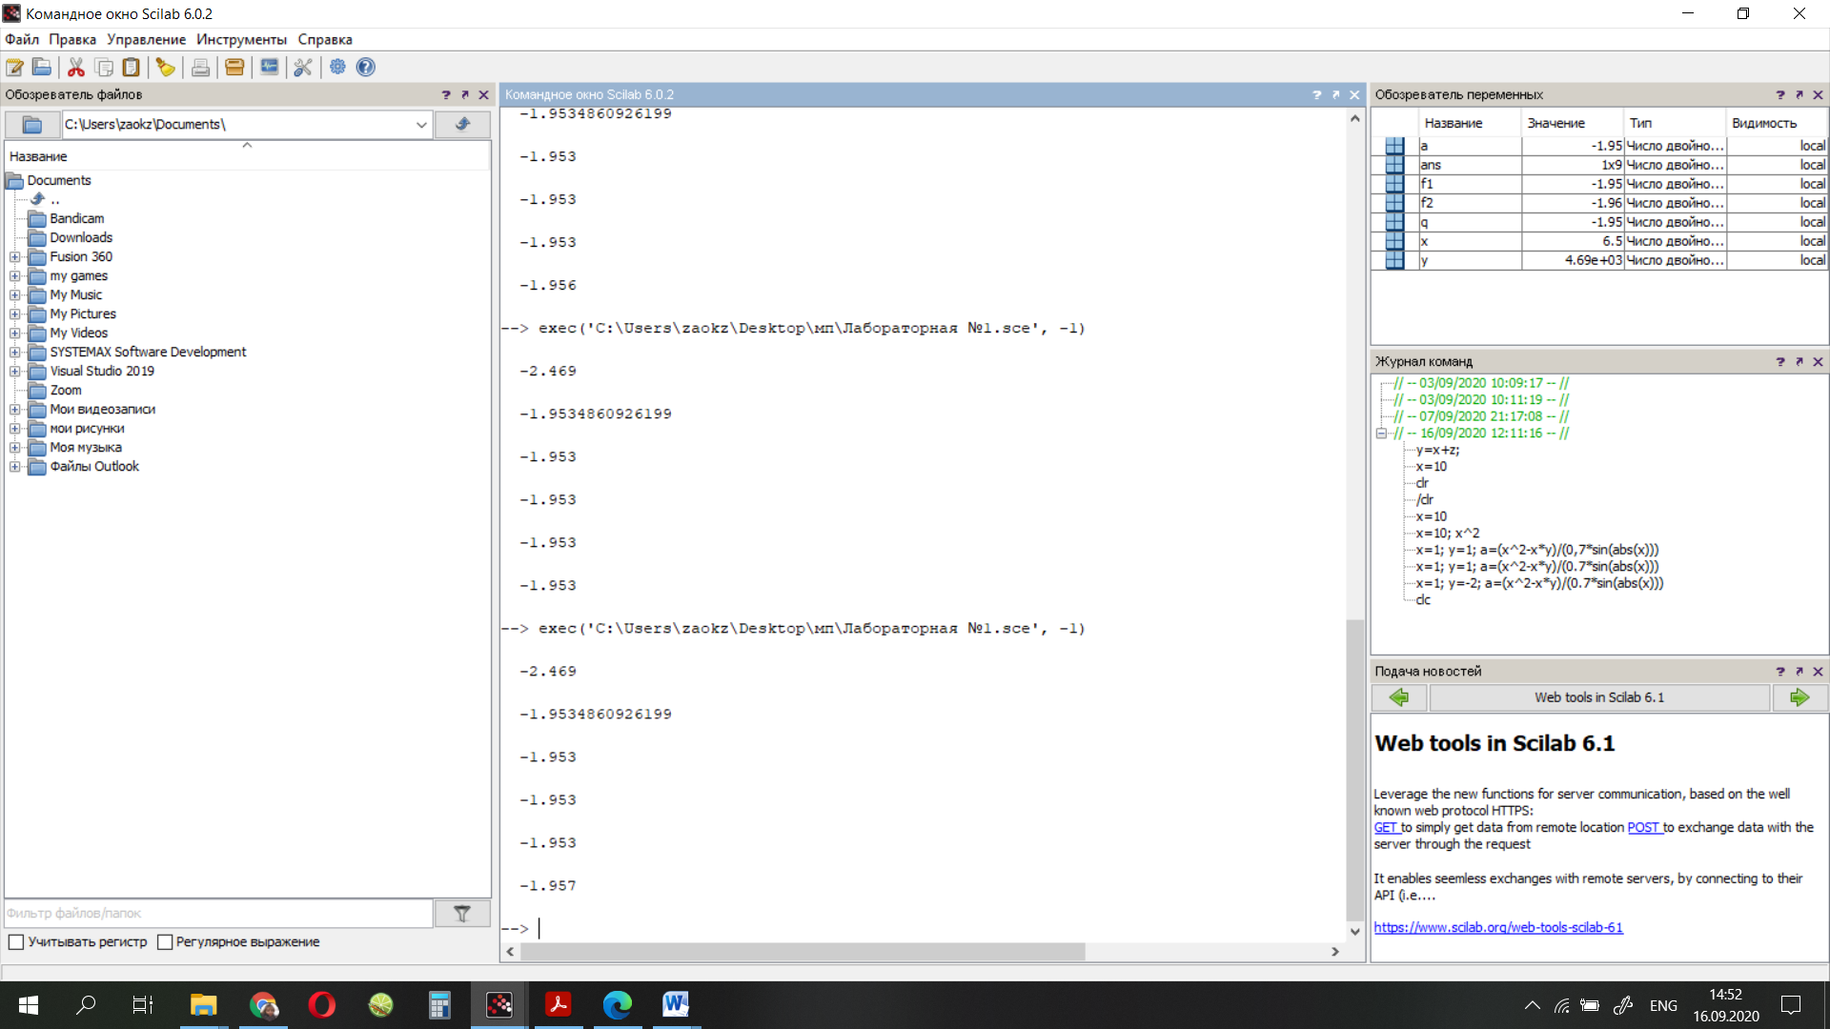Enable the regular expression checkbox
The width and height of the screenshot is (1830, 1029).
pyautogui.click(x=165, y=942)
